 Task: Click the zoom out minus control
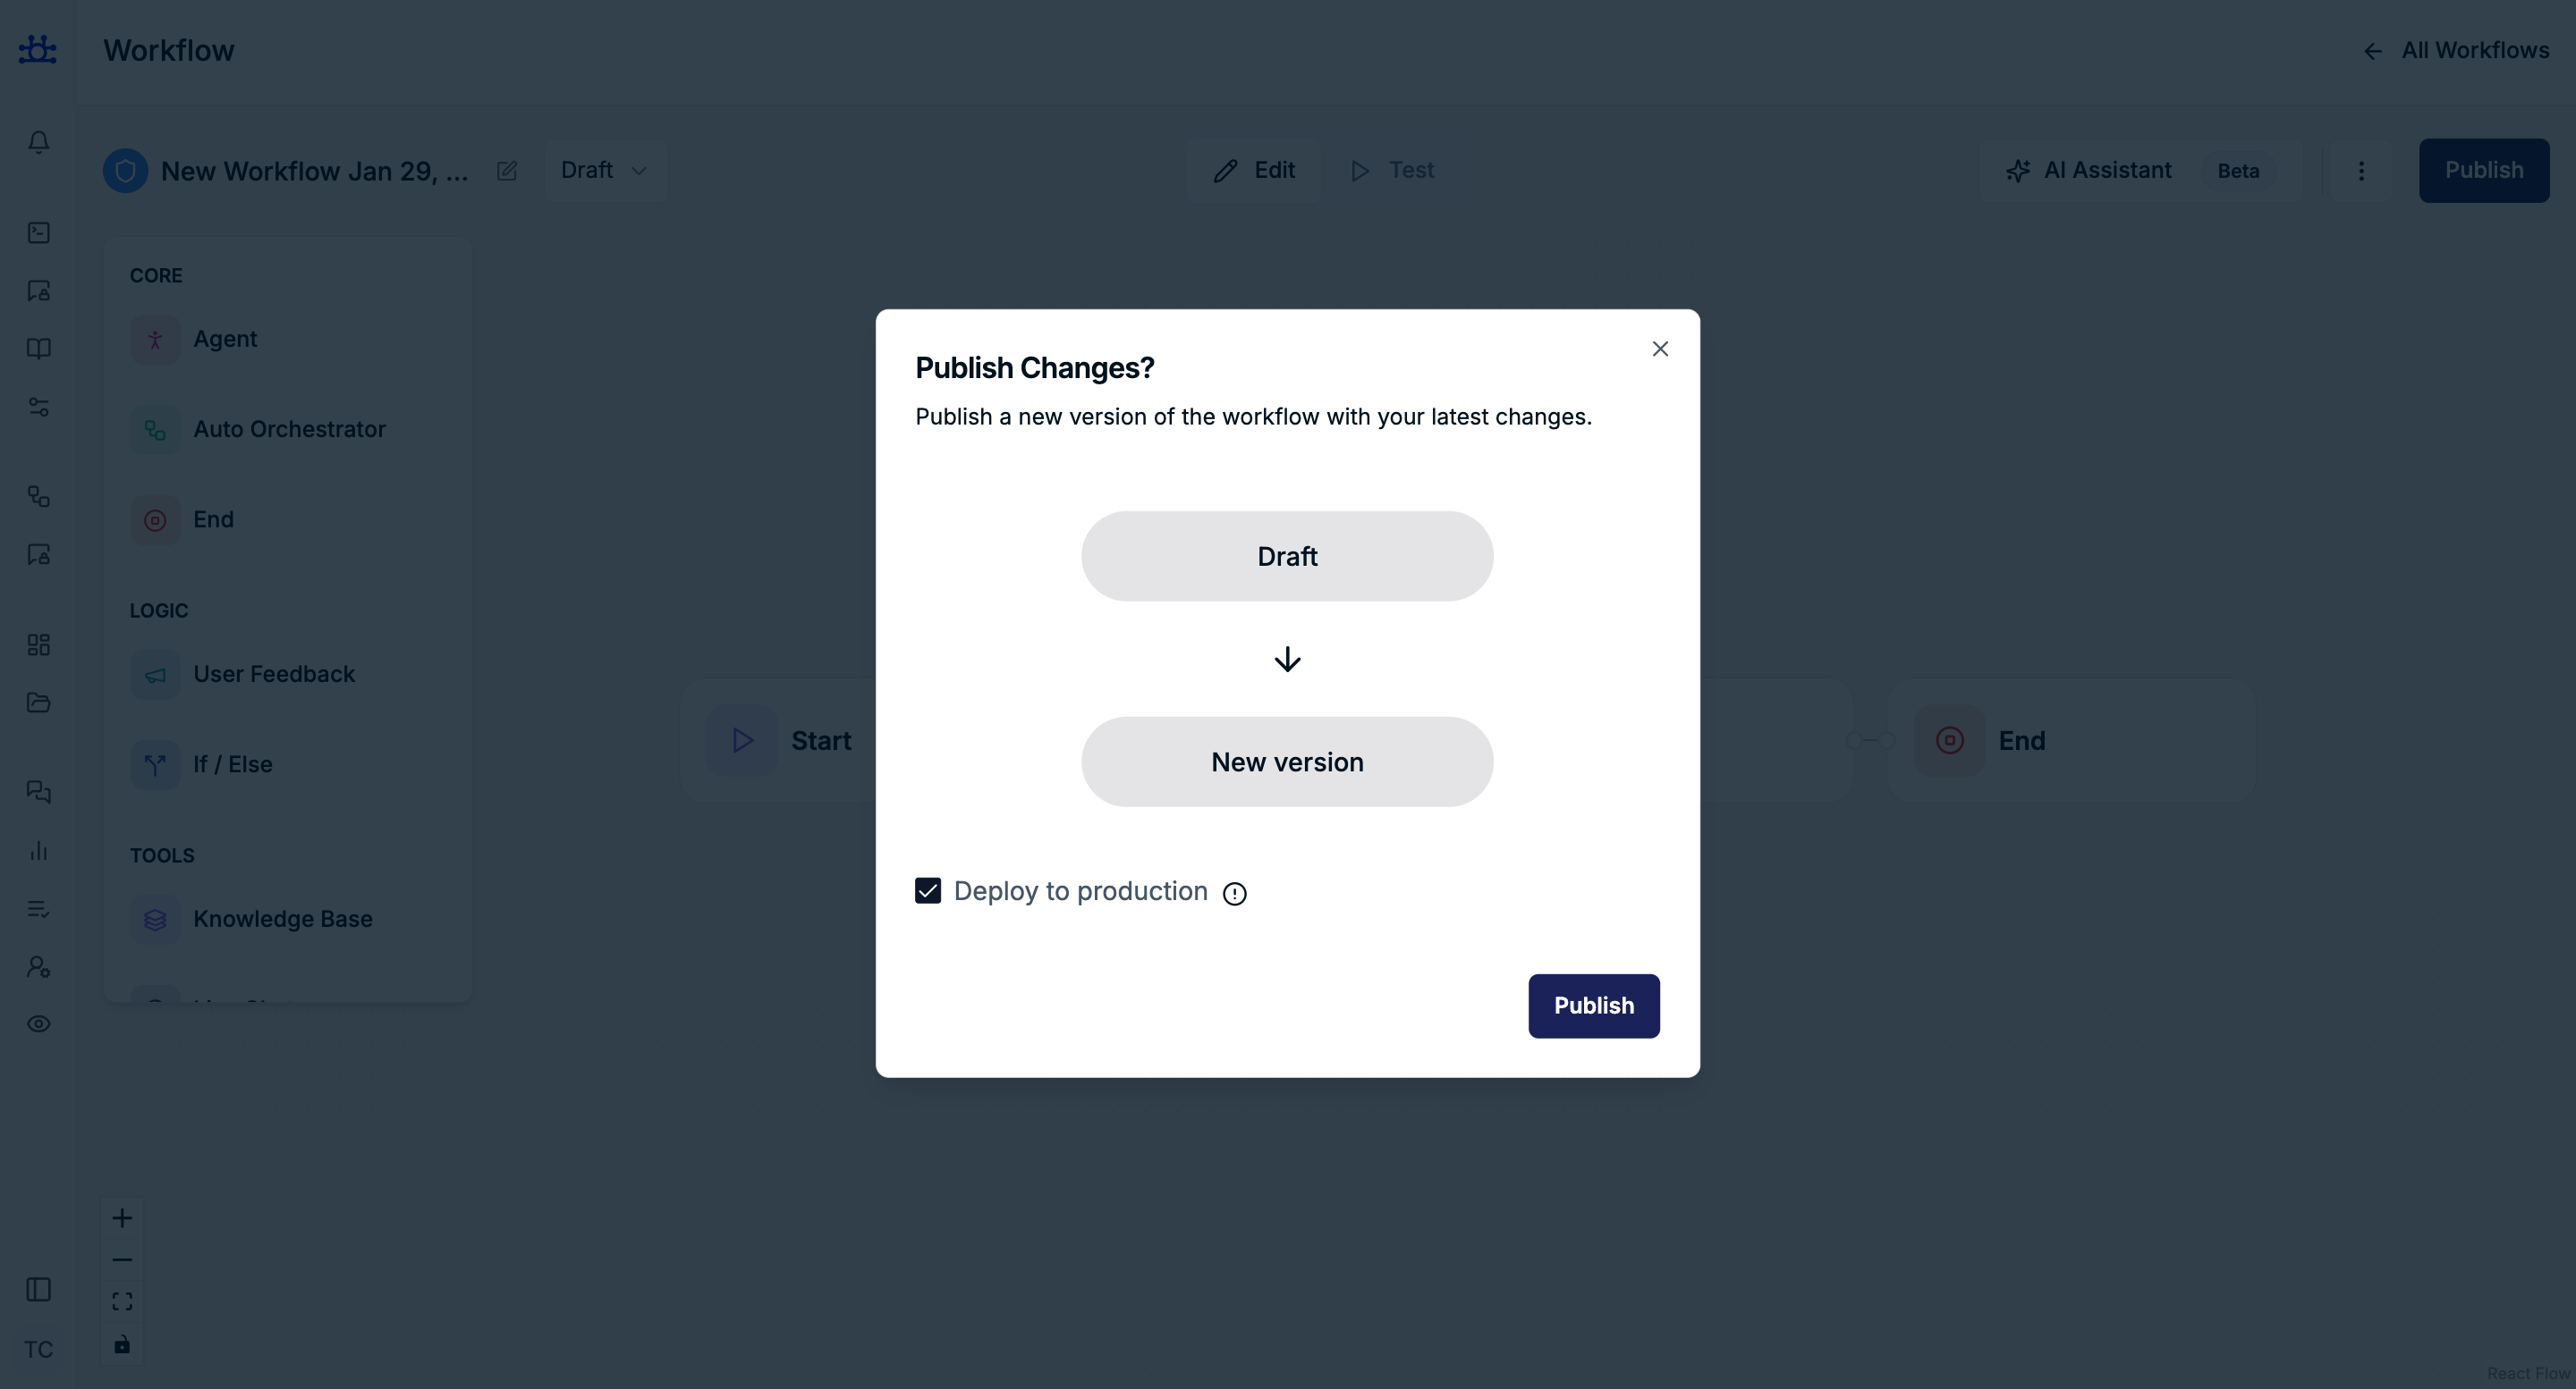pyautogui.click(x=122, y=1260)
